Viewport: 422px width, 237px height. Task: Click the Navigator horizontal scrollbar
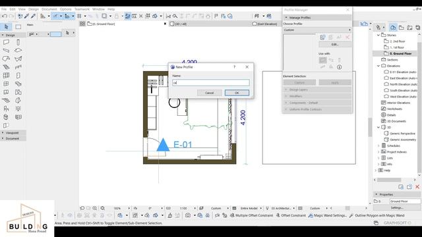coord(389,180)
